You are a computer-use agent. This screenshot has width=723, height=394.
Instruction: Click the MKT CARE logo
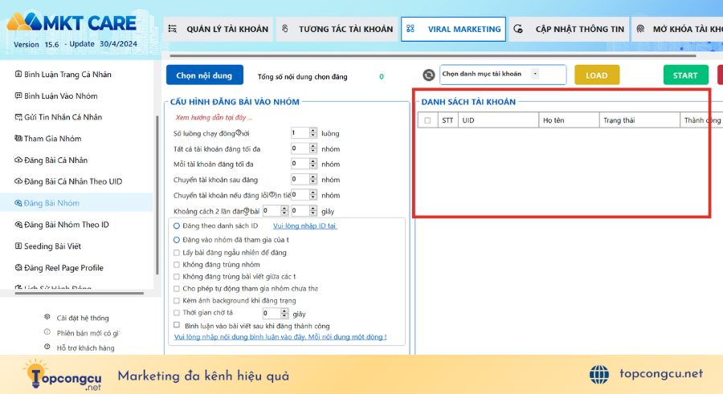click(x=71, y=22)
